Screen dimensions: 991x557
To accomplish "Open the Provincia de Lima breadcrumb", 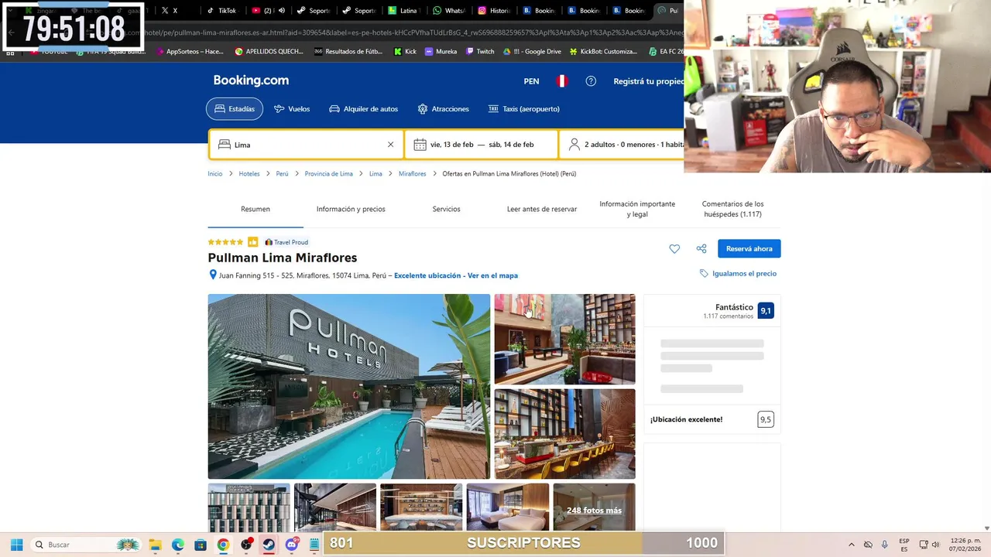I will [329, 173].
